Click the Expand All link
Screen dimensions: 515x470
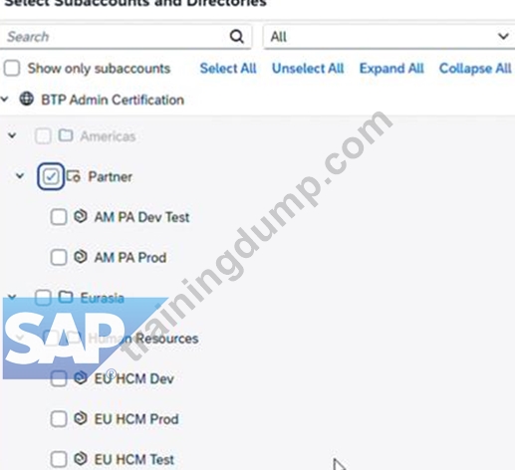point(391,69)
